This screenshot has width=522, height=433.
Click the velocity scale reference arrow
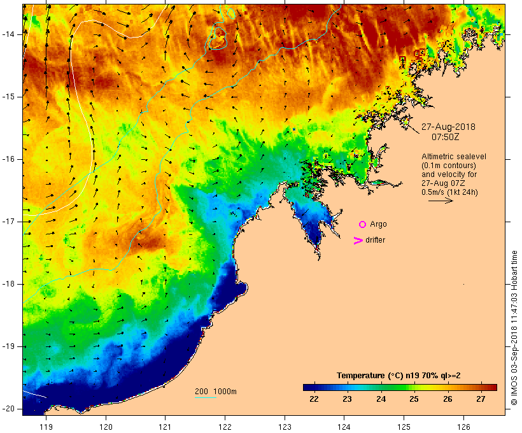pyautogui.click(x=441, y=201)
